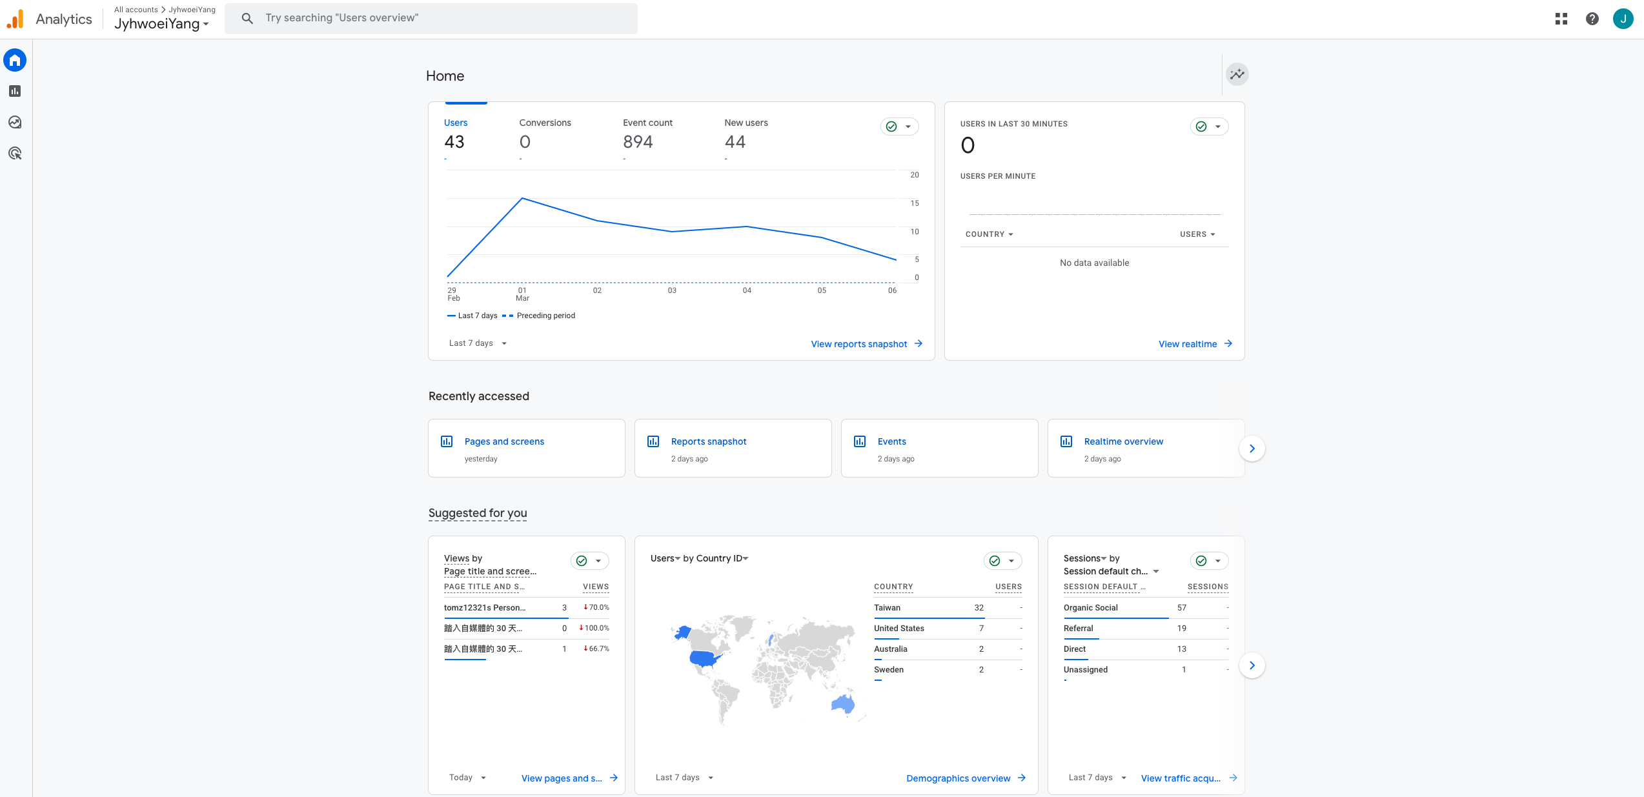Open the Country ID dimension dropdown

click(x=722, y=558)
